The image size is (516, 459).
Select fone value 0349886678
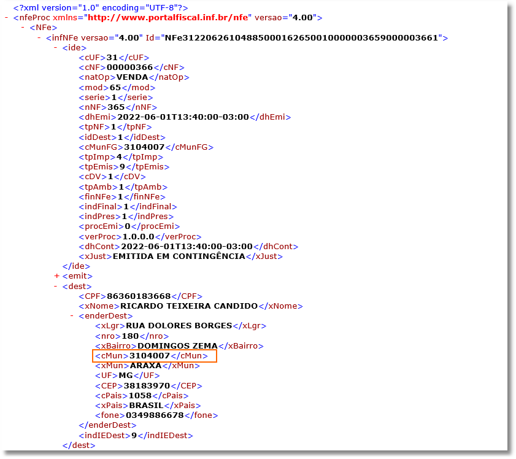[x=155, y=415]
